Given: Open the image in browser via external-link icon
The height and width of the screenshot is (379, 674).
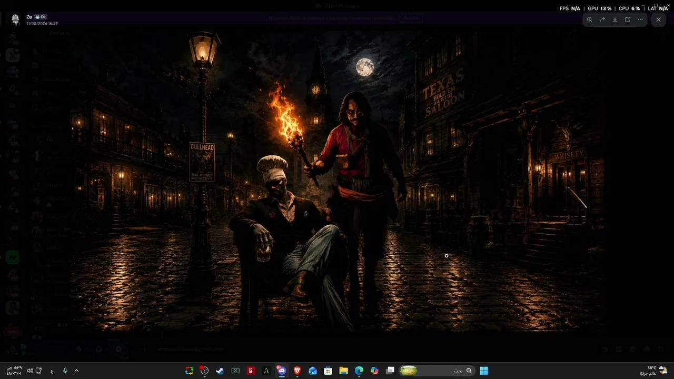Looking at the screenshot, I should click(628, 19).
